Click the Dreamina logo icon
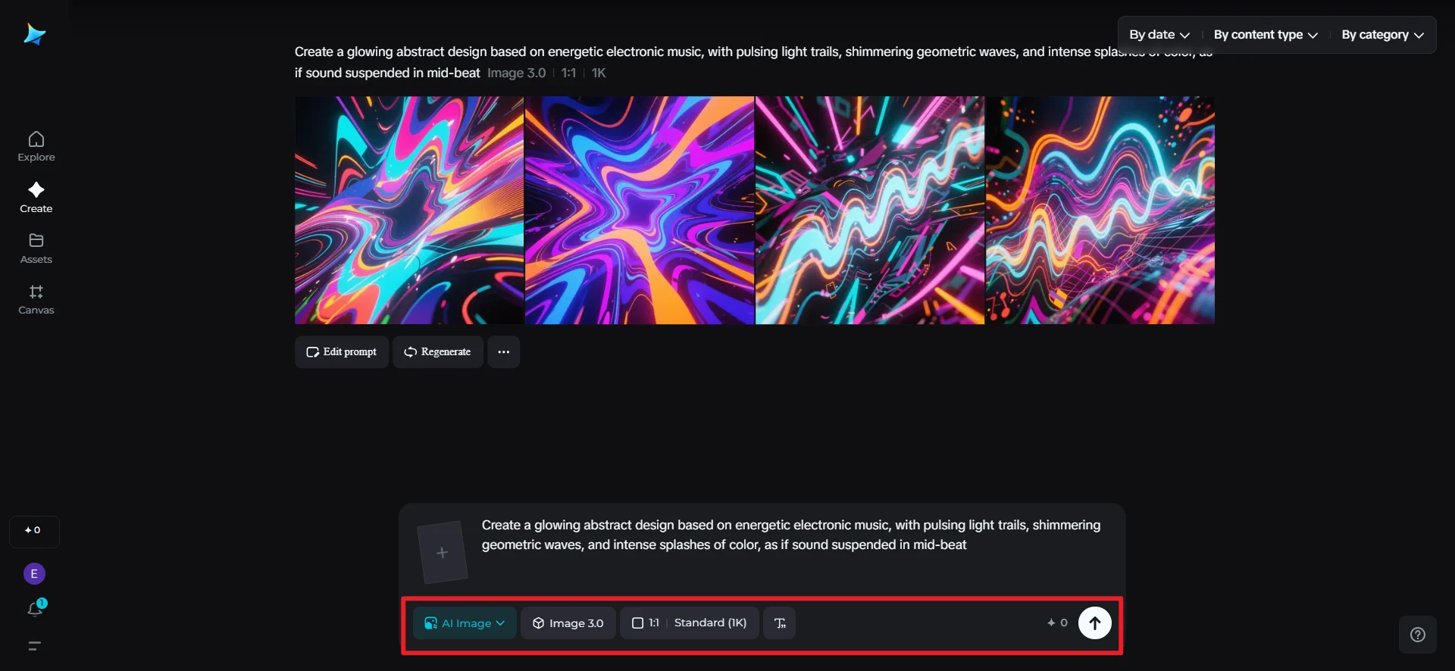Viewport: 1455px width, 671px height. point(35,34)
